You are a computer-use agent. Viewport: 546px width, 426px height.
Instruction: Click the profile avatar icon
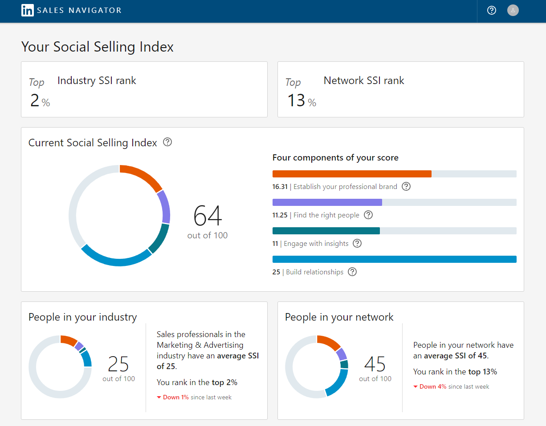click(513, 10)
